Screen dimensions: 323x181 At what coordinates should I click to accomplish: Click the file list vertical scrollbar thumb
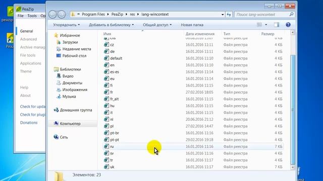point(293,110)
